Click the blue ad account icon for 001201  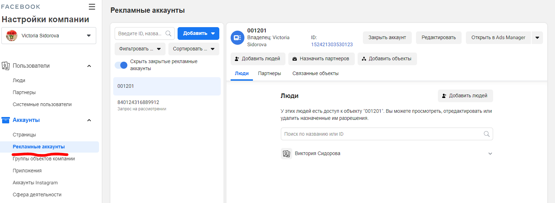[x=238, y=38]
